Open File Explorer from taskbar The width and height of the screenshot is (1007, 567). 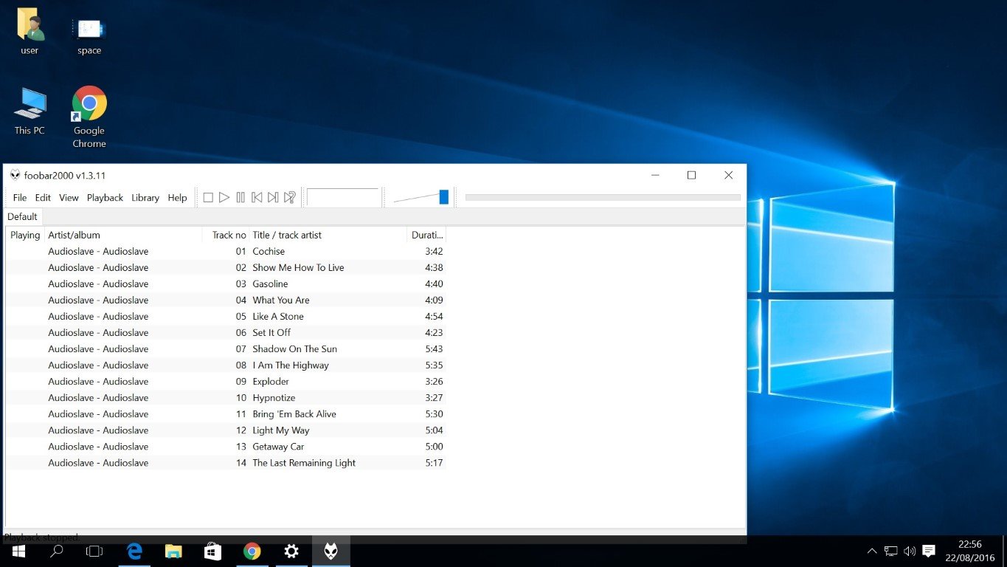pos(173,551)
